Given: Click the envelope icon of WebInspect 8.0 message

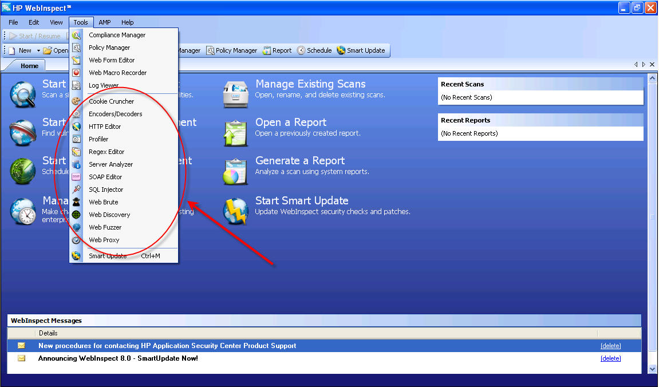Looking at the screenshot, I should [x=21, y=358].
